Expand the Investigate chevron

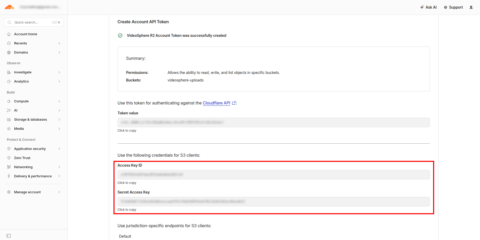pyautogui.click(x=59, y=72)
